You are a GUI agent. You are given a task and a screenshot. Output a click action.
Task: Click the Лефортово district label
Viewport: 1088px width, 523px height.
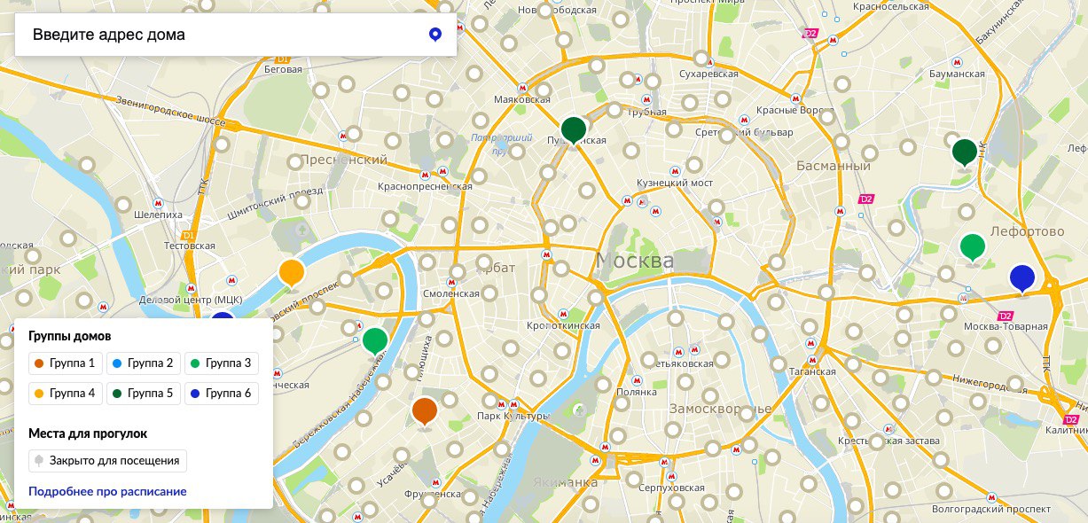(x=1026, y=231)
